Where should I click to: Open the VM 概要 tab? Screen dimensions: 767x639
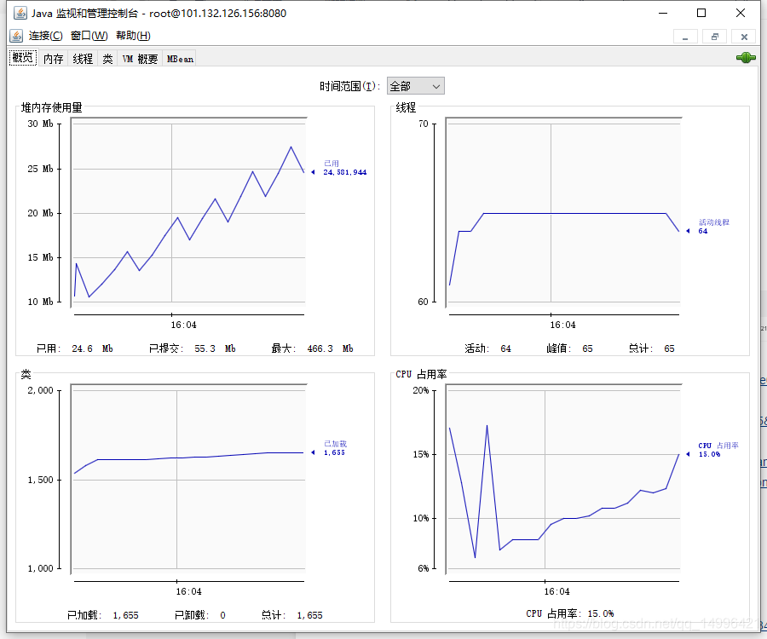140,59
